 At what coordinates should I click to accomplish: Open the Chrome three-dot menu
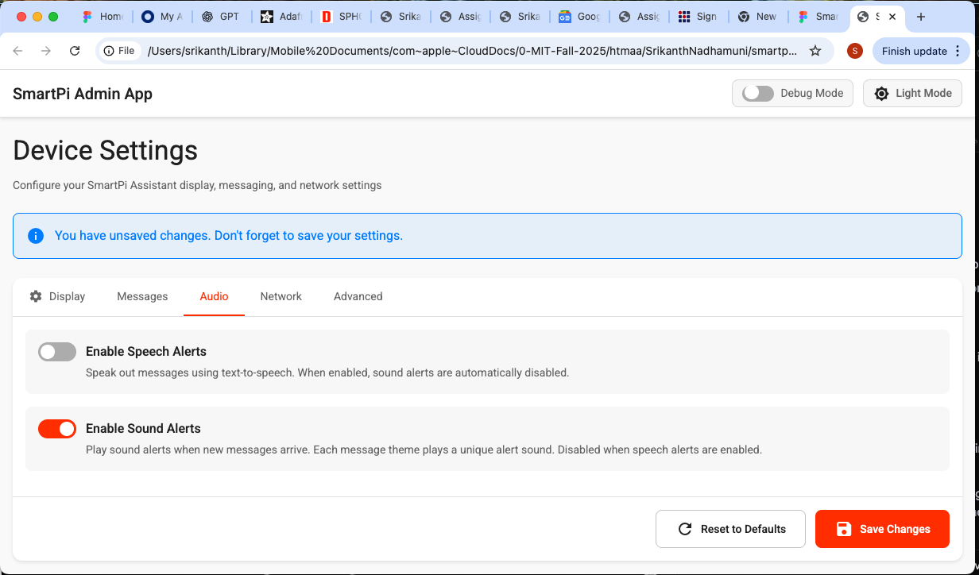point(958,50)
